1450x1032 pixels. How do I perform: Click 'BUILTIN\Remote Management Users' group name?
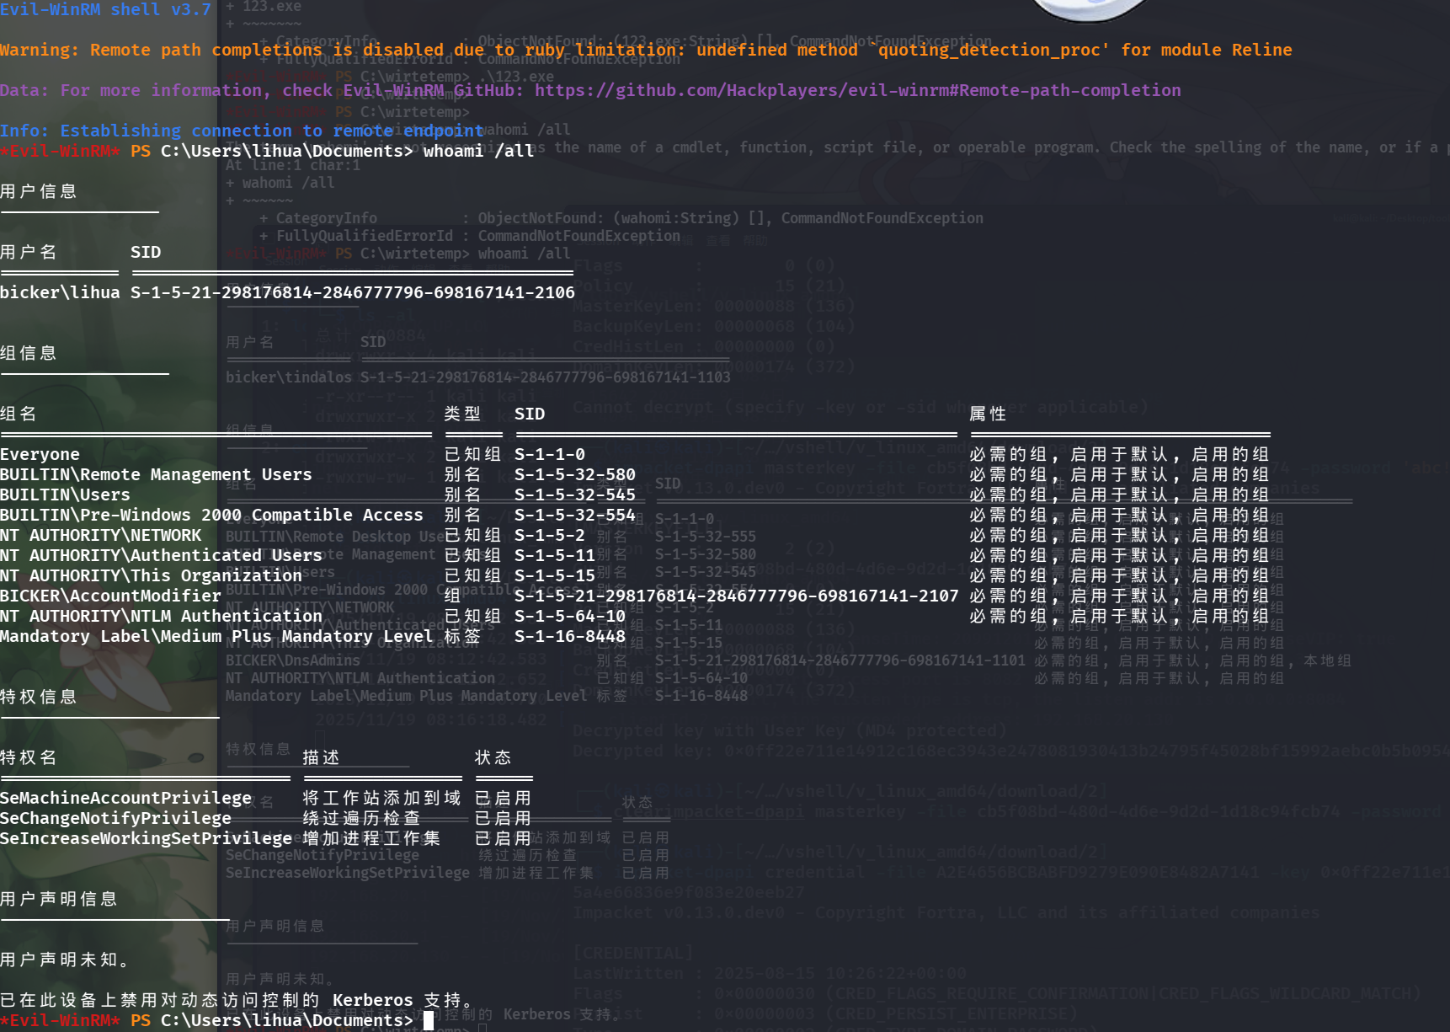tap(156, 474)
